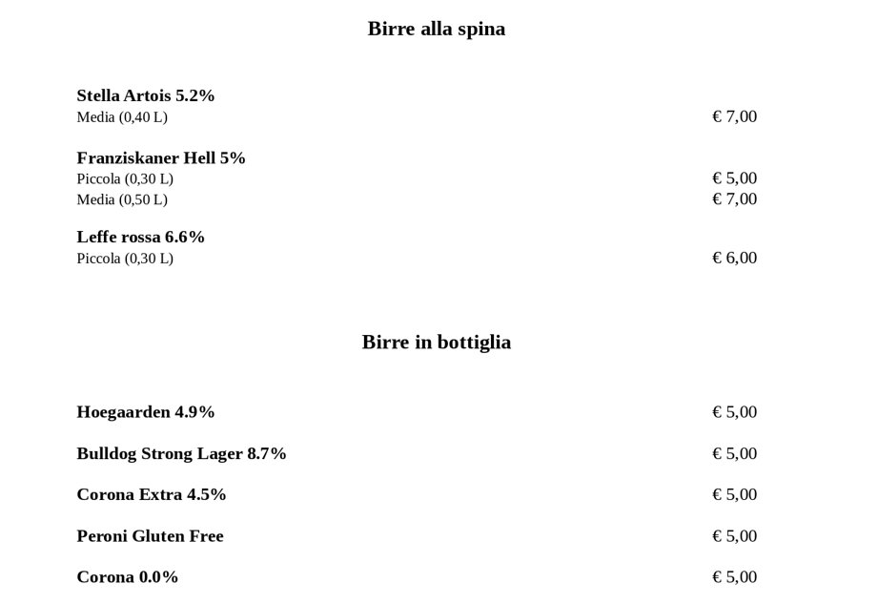878x604 pixels.
Task: Click the € 6,00 price for Leffe rossa
Action: point(734,258)
